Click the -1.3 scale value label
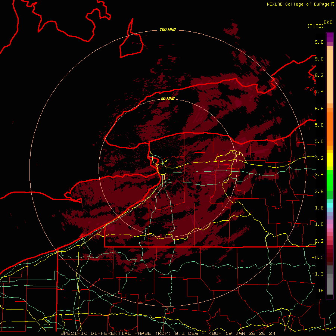Image resolution: width=336 pixels, height=336 pixels. [x=318, y=274]
